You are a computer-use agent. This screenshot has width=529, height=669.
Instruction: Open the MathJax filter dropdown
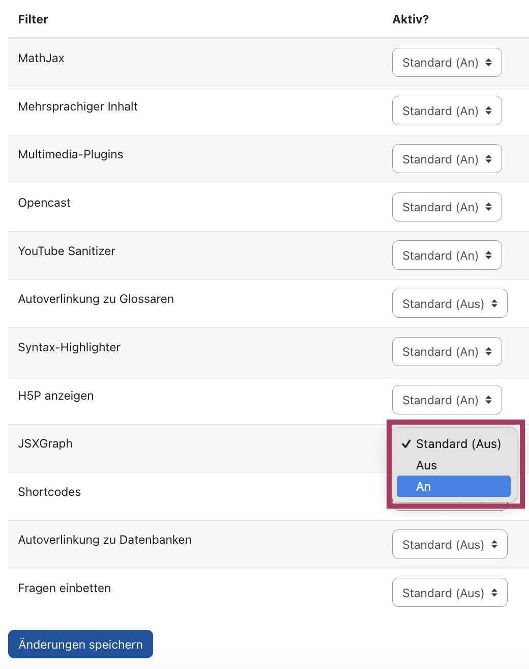[x=447, y=62]
